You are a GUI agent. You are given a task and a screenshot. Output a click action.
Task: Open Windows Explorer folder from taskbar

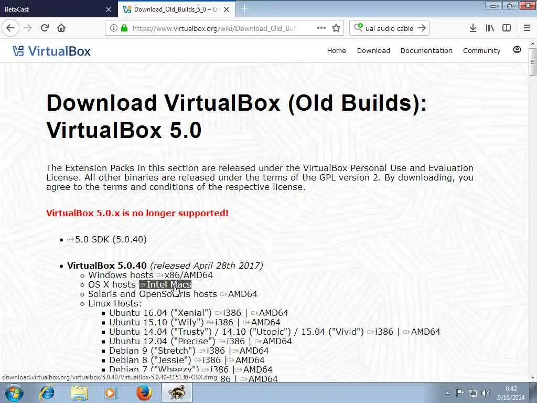(80, 393)
